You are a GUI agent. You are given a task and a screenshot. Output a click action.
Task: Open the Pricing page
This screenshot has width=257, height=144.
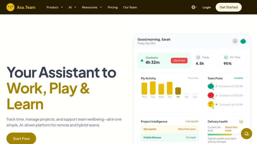pyautogui.click(x=113, y=7)
